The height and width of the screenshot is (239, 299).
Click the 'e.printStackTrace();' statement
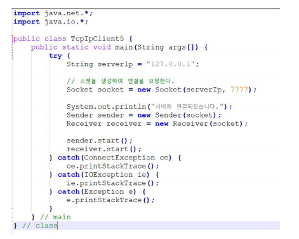pos(110,200)
